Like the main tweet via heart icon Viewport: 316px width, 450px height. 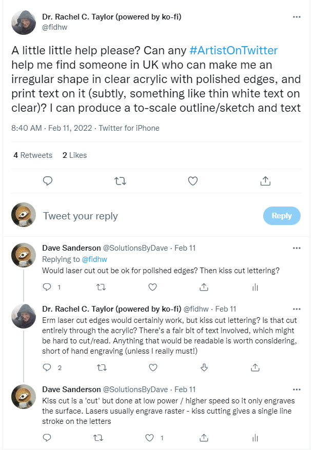[192, 180]
